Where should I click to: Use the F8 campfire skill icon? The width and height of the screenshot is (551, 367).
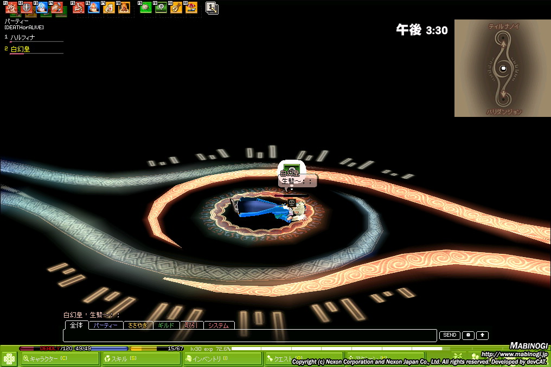click(124, 8)
